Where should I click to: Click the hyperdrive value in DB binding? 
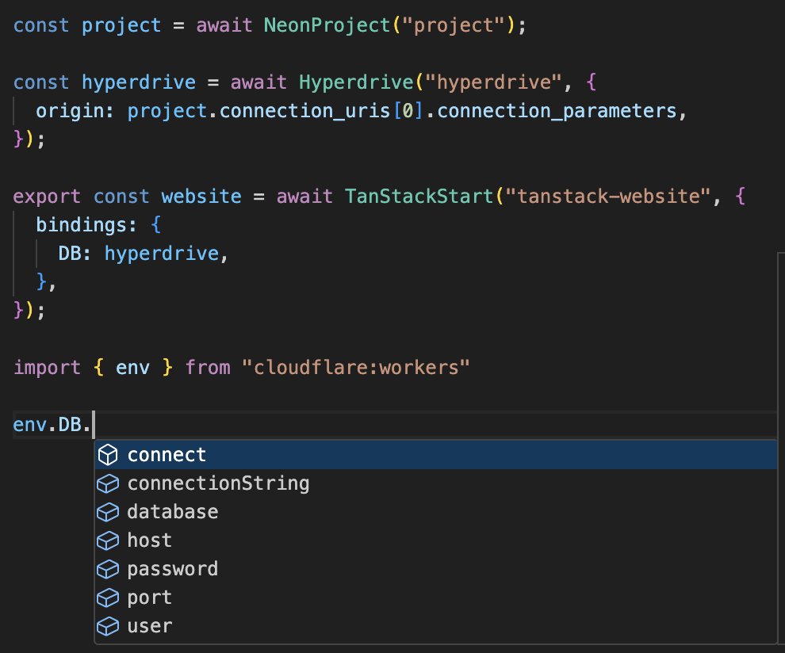[162, 254]
